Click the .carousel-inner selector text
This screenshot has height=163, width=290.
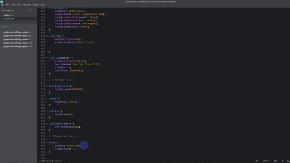click(x=60, y=124)
